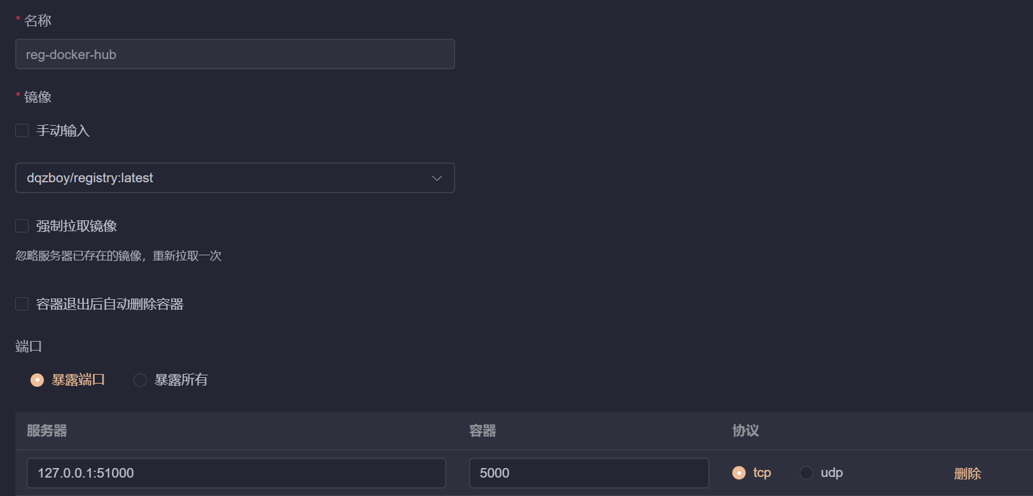Focus the 名称 field containing reg-docker-hub

click(x=235, y=55)
